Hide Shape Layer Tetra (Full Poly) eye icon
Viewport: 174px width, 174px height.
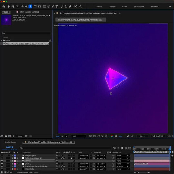click(x=2, y=166)
